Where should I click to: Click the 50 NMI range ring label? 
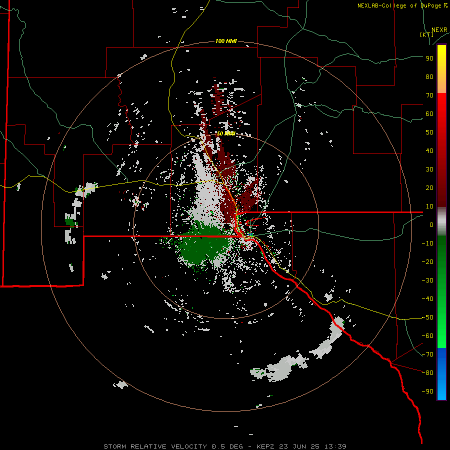tap(226, 133)
